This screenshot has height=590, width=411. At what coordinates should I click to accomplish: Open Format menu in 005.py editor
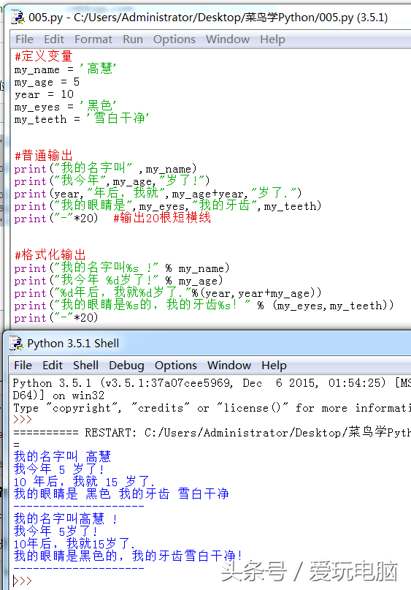tap(93, 39)
